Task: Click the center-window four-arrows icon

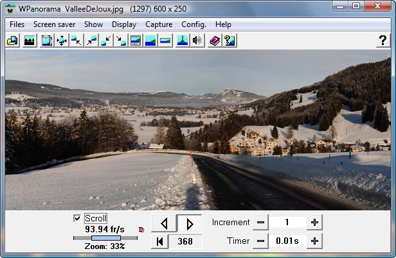Action: (62, 41)
